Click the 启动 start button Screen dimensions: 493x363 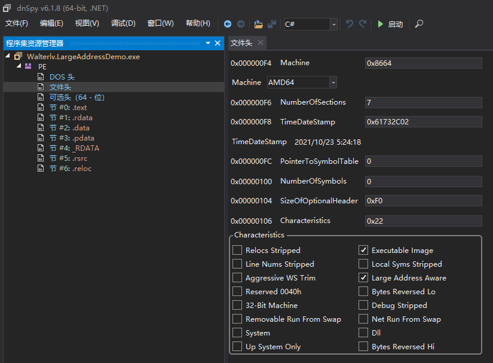click(x=390, y=24)
